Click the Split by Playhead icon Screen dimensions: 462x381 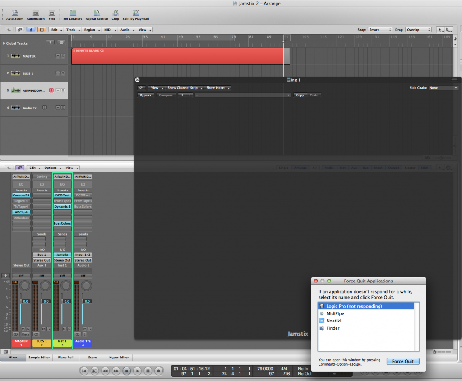click(x=136, y=14)
